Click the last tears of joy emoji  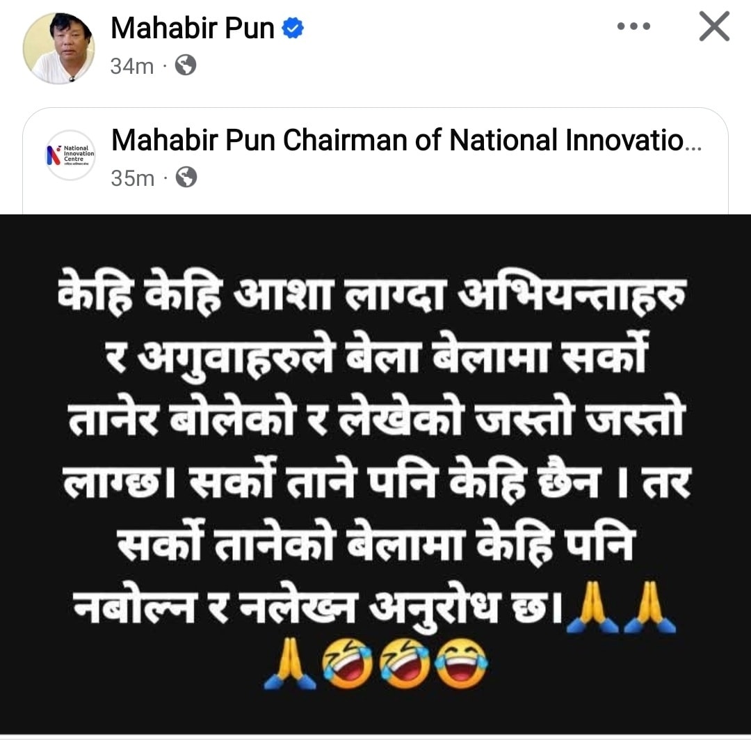[462, 663]
